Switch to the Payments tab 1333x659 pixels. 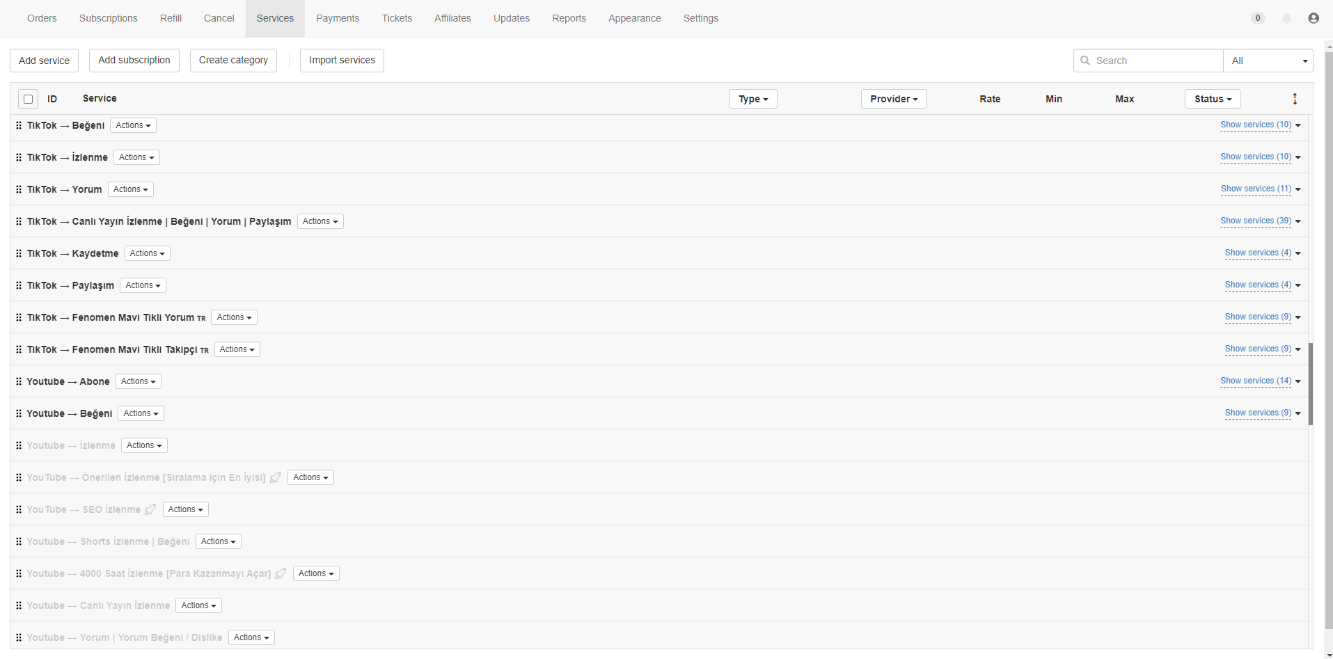[338, 18]
